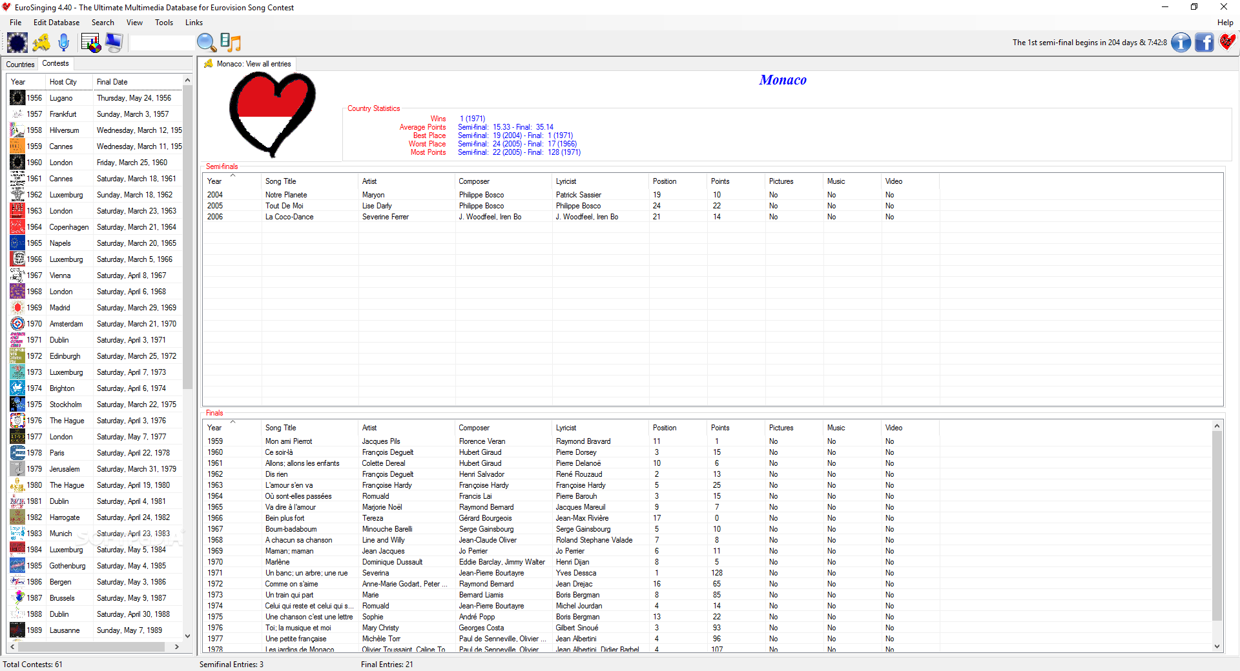Click the blue monitor toolbar icon

[x=114, y=43]
